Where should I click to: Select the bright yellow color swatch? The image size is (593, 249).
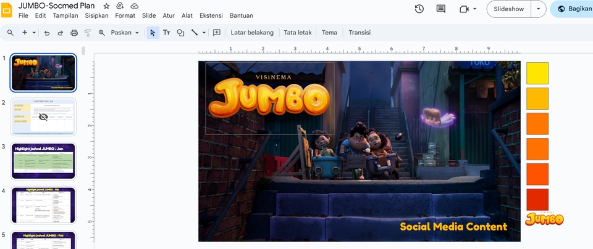point(537,73)
